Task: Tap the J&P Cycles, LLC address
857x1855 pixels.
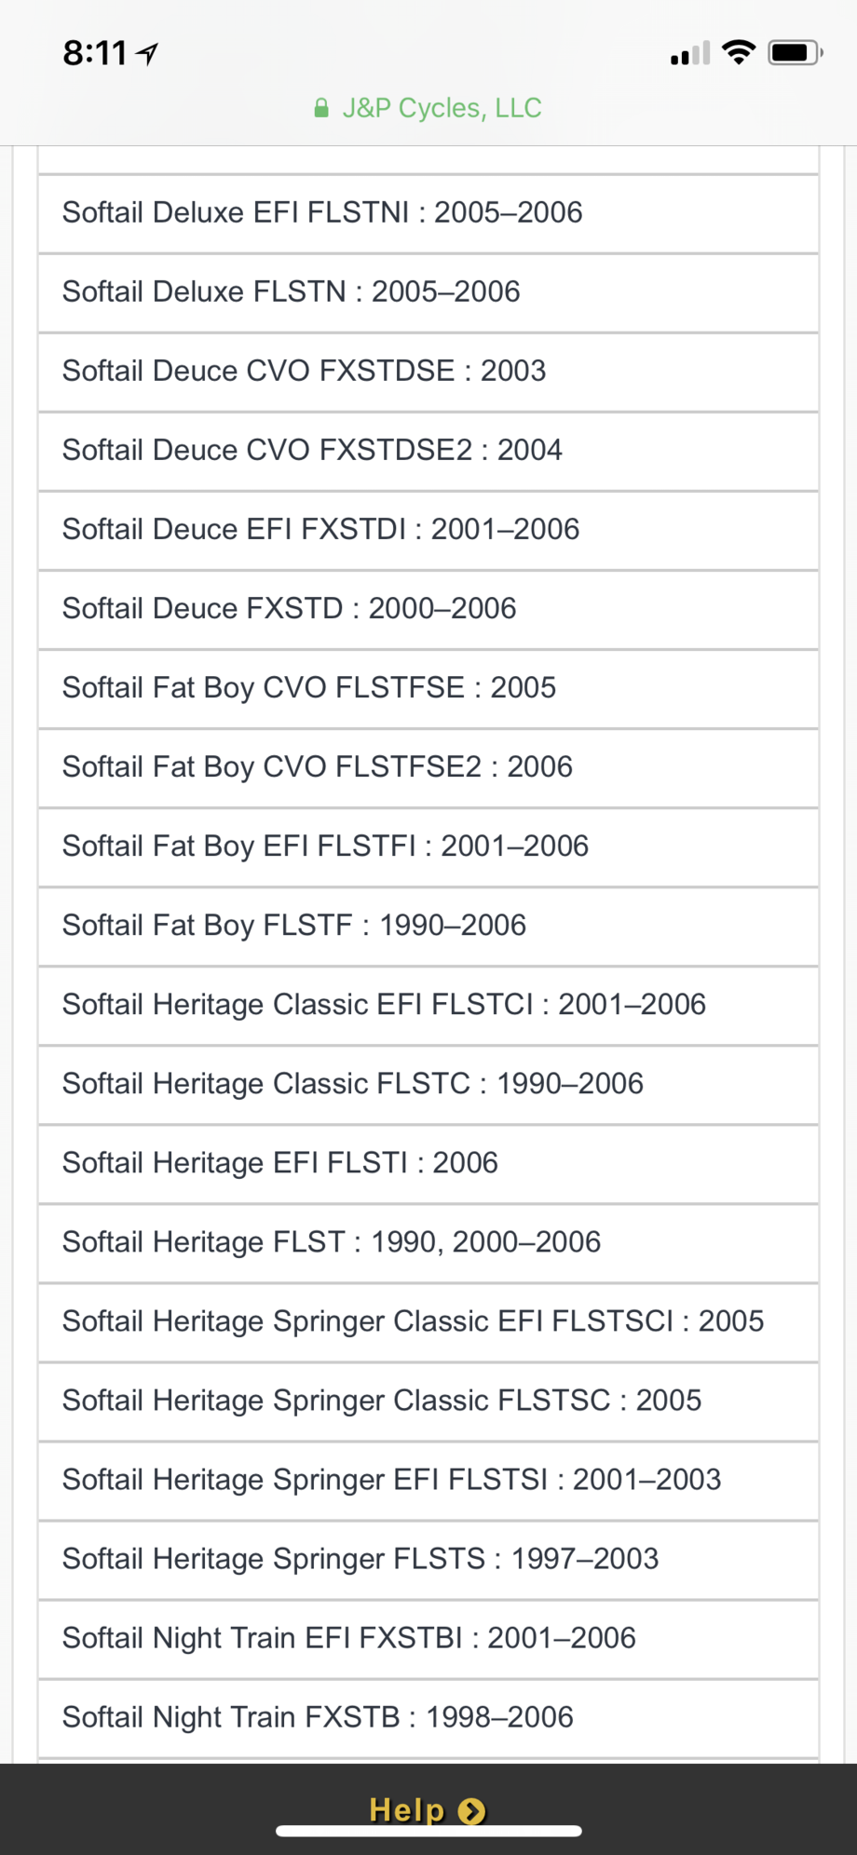Action: pyautogui.click(x=442, y=108)
